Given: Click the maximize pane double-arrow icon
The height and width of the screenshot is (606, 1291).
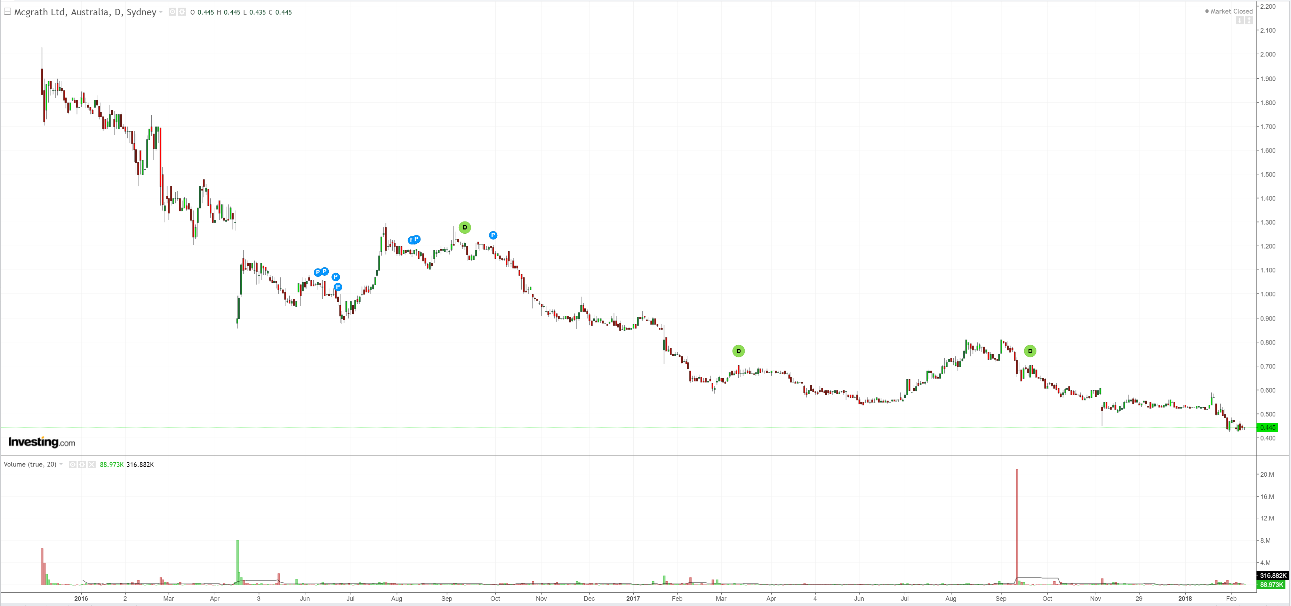Looking at the screenshot, I should coord(1249,21).
